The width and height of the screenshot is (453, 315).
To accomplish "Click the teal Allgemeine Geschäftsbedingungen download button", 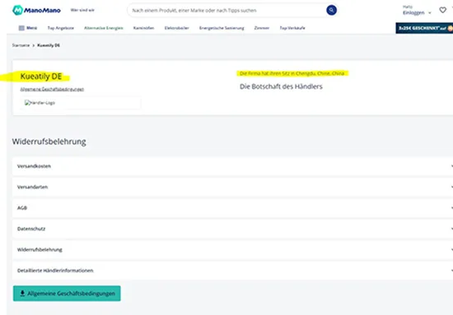I will 67,294.
